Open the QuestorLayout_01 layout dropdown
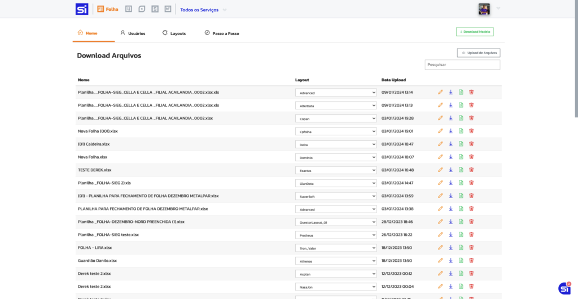Screen dimensions: 578x299 335,222
